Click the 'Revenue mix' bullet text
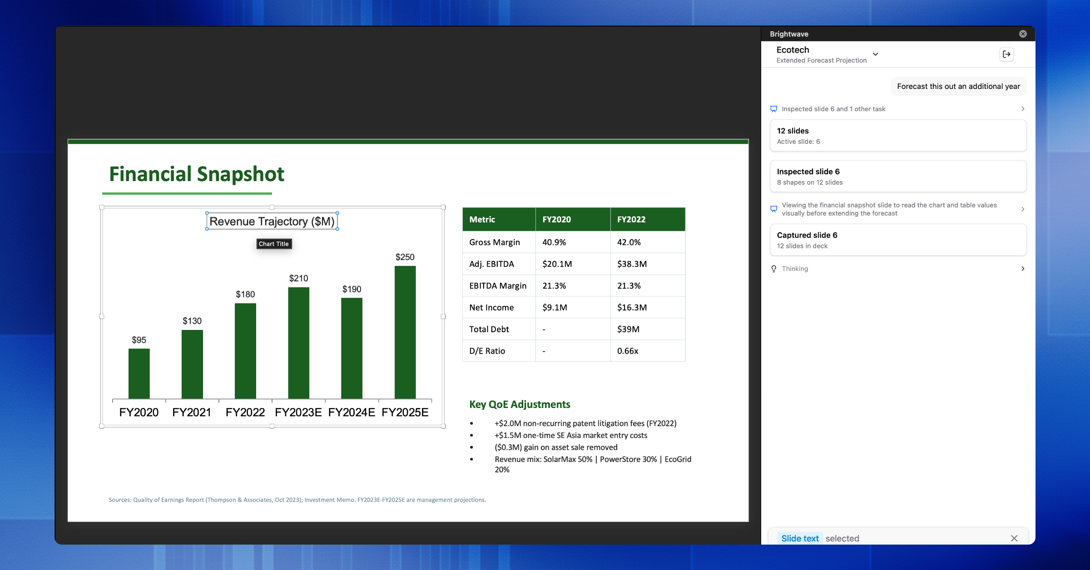The width and height of the screenshot is (1090, 570). click(593, 464)
